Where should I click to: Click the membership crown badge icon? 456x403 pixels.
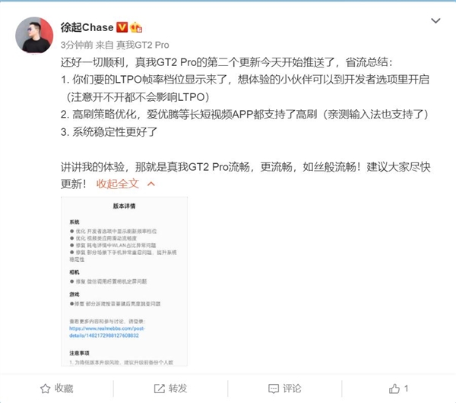136,27
